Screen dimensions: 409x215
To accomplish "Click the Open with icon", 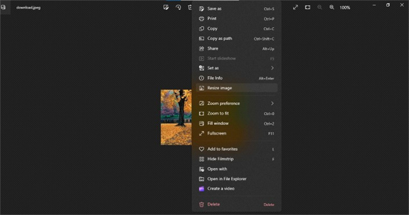I will 201,169.
